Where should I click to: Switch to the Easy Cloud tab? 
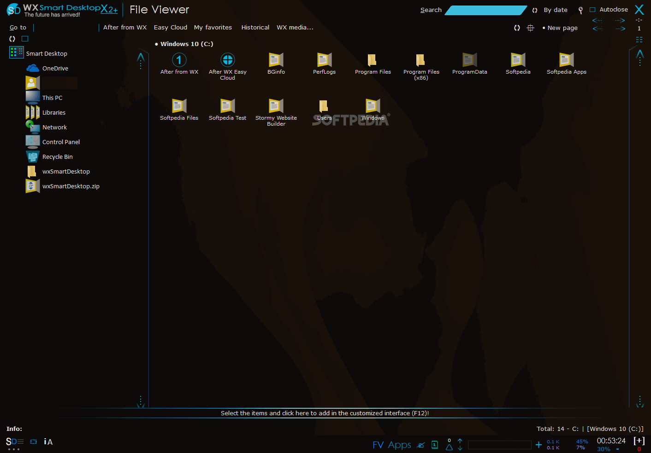(x=171, y=28)
